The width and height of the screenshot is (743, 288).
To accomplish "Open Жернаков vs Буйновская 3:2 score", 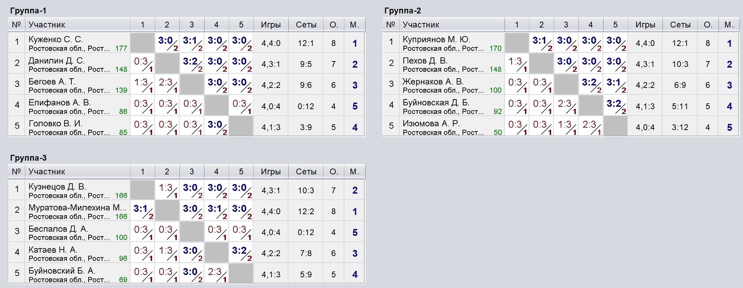I will pyautogui.click(x=590, y=85).
